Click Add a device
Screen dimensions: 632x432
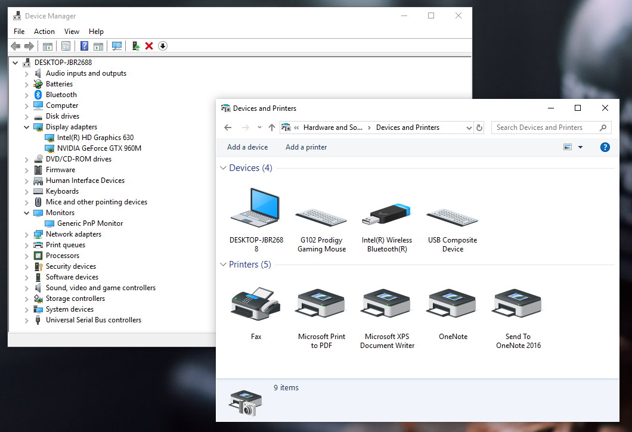click(x=247, y=147)
